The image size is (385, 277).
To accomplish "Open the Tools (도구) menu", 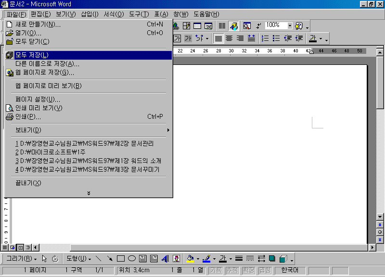I will (x=139, y=14).
